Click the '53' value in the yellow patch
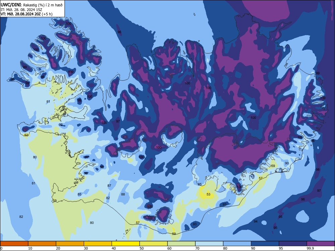 tap(208, 194)
